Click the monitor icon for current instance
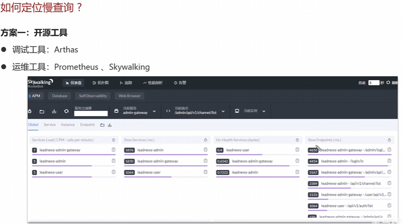Screen dimensions: 402x224 pos(237,111)
